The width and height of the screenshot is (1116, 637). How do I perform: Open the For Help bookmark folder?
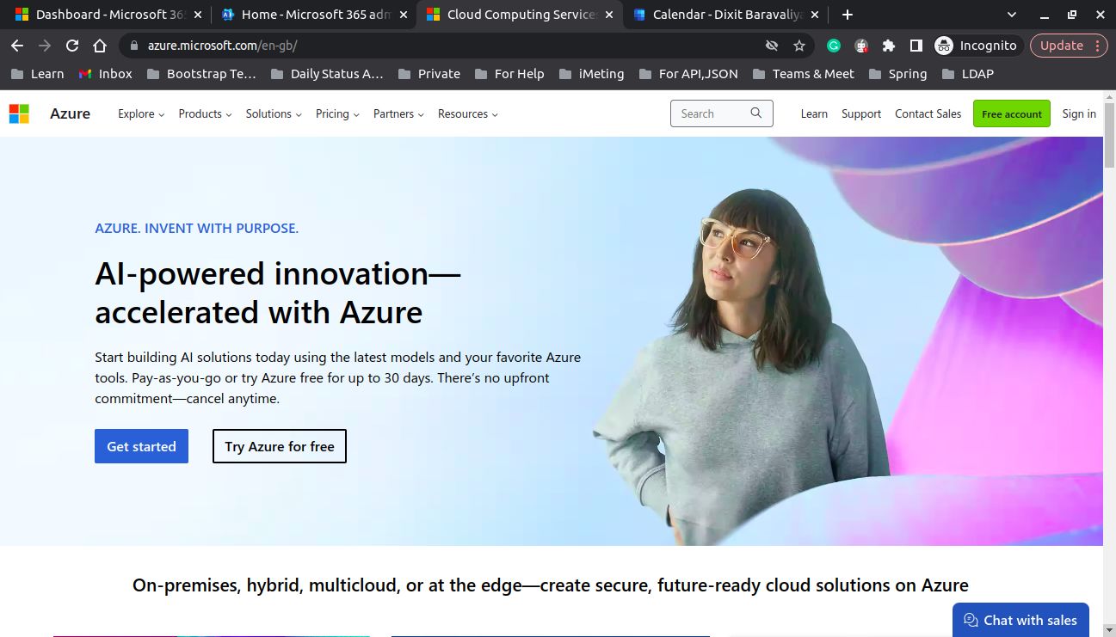509,74
